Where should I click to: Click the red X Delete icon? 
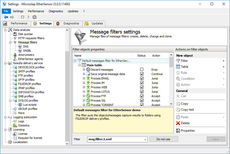[178, 123]
